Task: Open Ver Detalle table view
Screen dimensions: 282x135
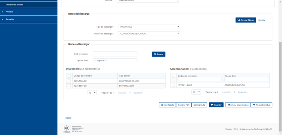Action: (167, 105)
